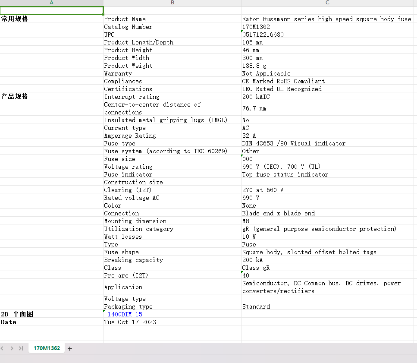The width and height of the screenshot is (417, 363).
Task: Go to next sheet with the arrow
Action: pos(12,348)
